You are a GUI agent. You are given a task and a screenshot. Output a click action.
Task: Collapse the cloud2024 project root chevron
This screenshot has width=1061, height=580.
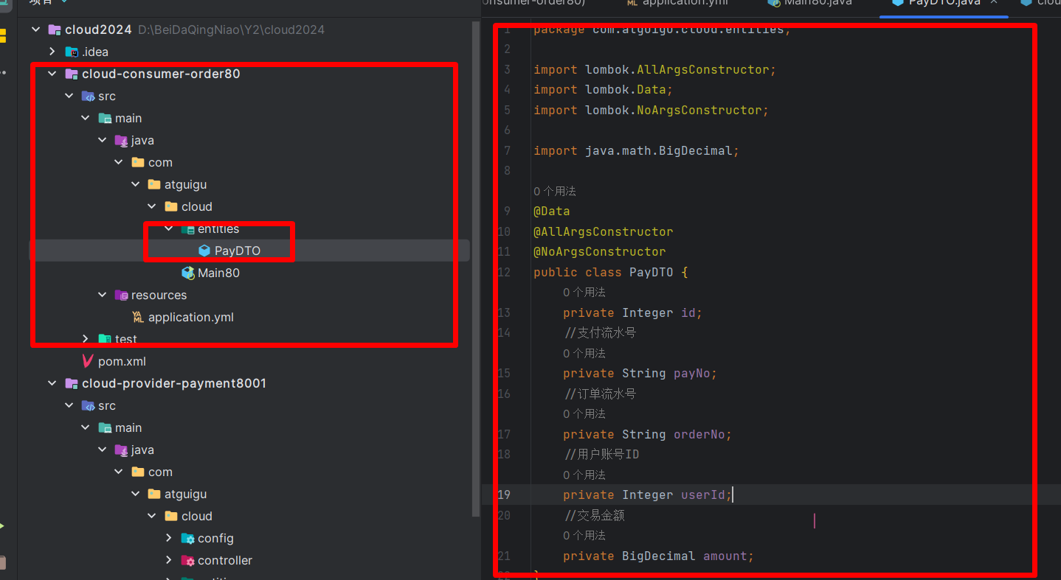point(35,29)
